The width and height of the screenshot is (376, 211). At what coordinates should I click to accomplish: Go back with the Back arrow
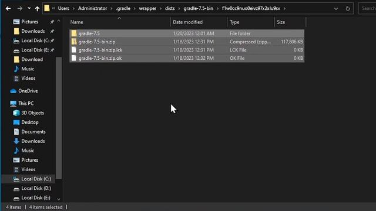[8, 9]
